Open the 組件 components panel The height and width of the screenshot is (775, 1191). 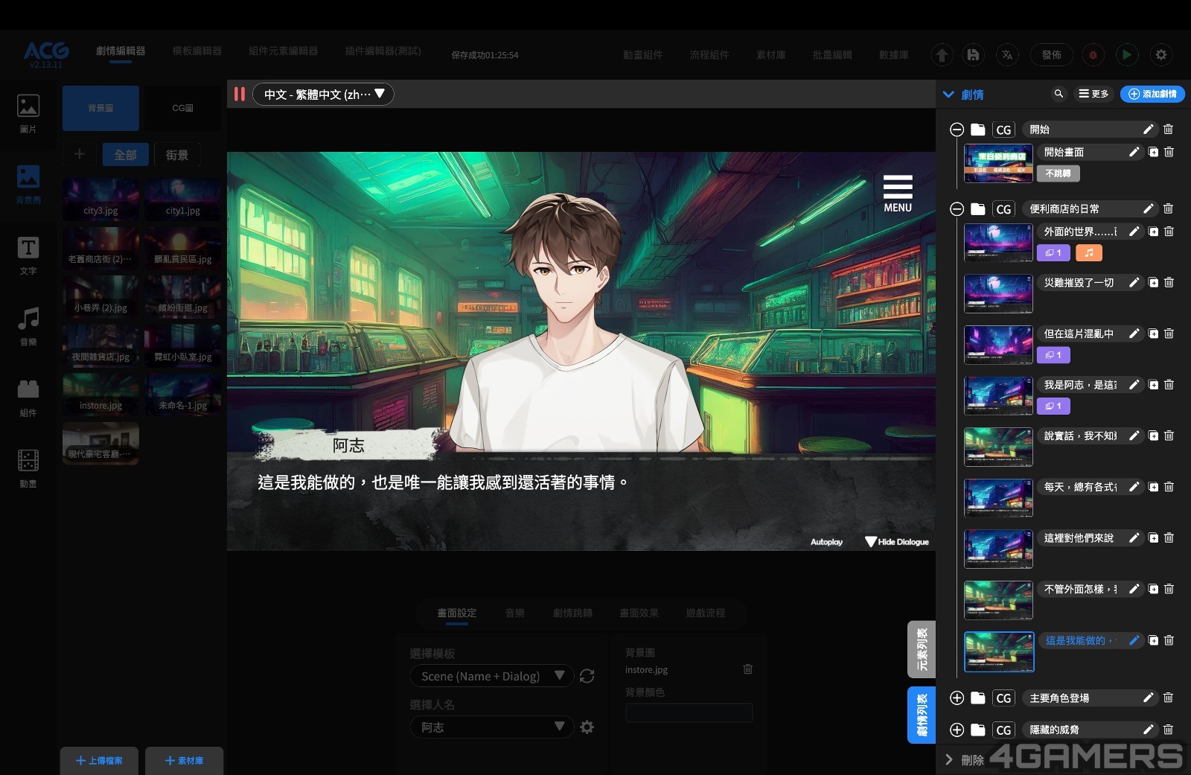pos(28,397)
